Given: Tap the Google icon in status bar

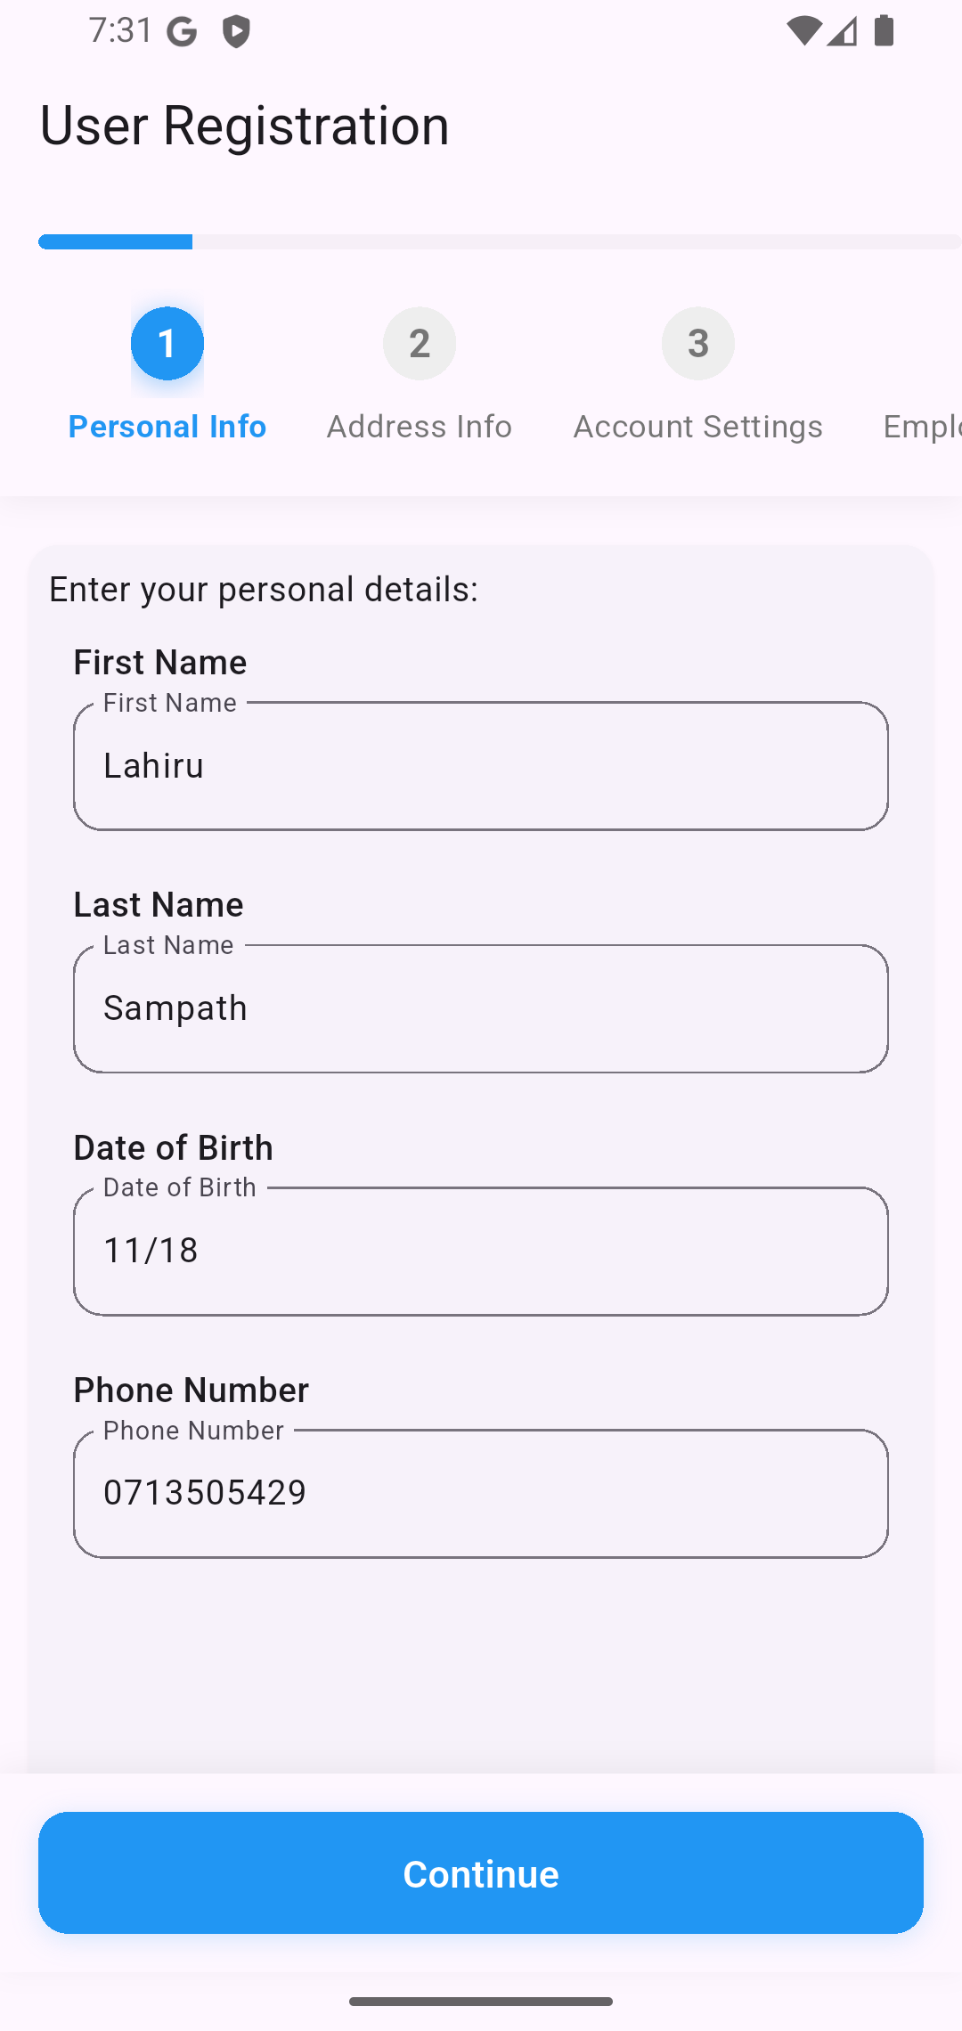Looking at the screenshot, I should click(182, 32).
